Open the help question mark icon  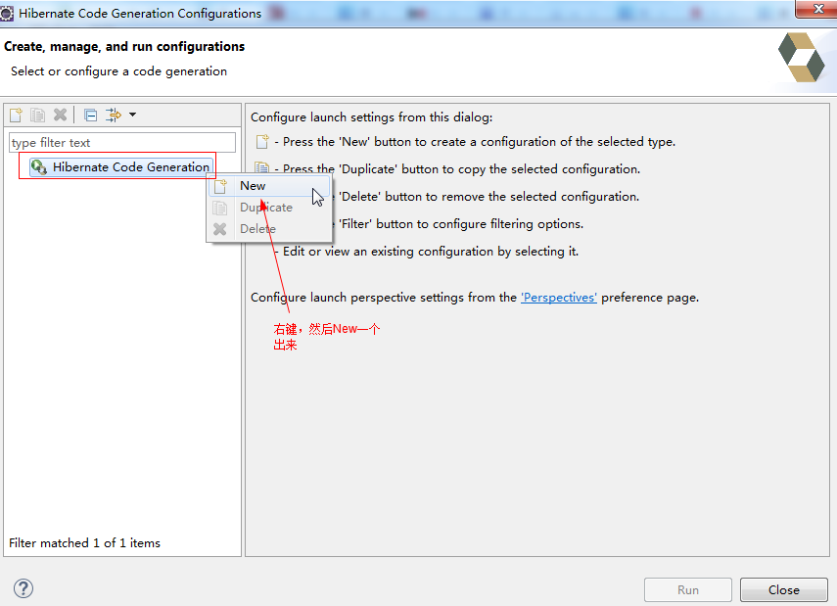coord(23,589)
